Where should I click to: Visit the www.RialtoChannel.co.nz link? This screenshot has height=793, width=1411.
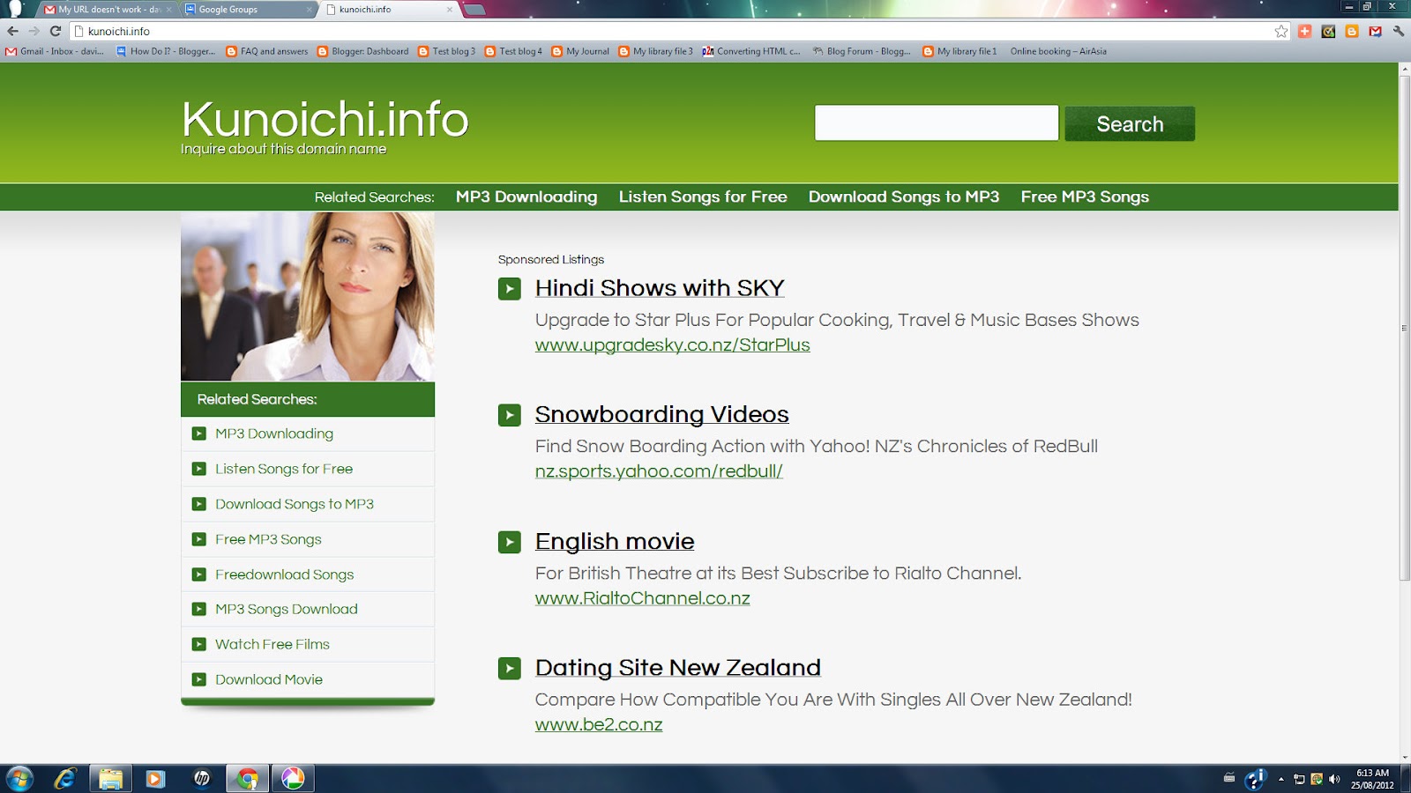click(x=643, y=598)
